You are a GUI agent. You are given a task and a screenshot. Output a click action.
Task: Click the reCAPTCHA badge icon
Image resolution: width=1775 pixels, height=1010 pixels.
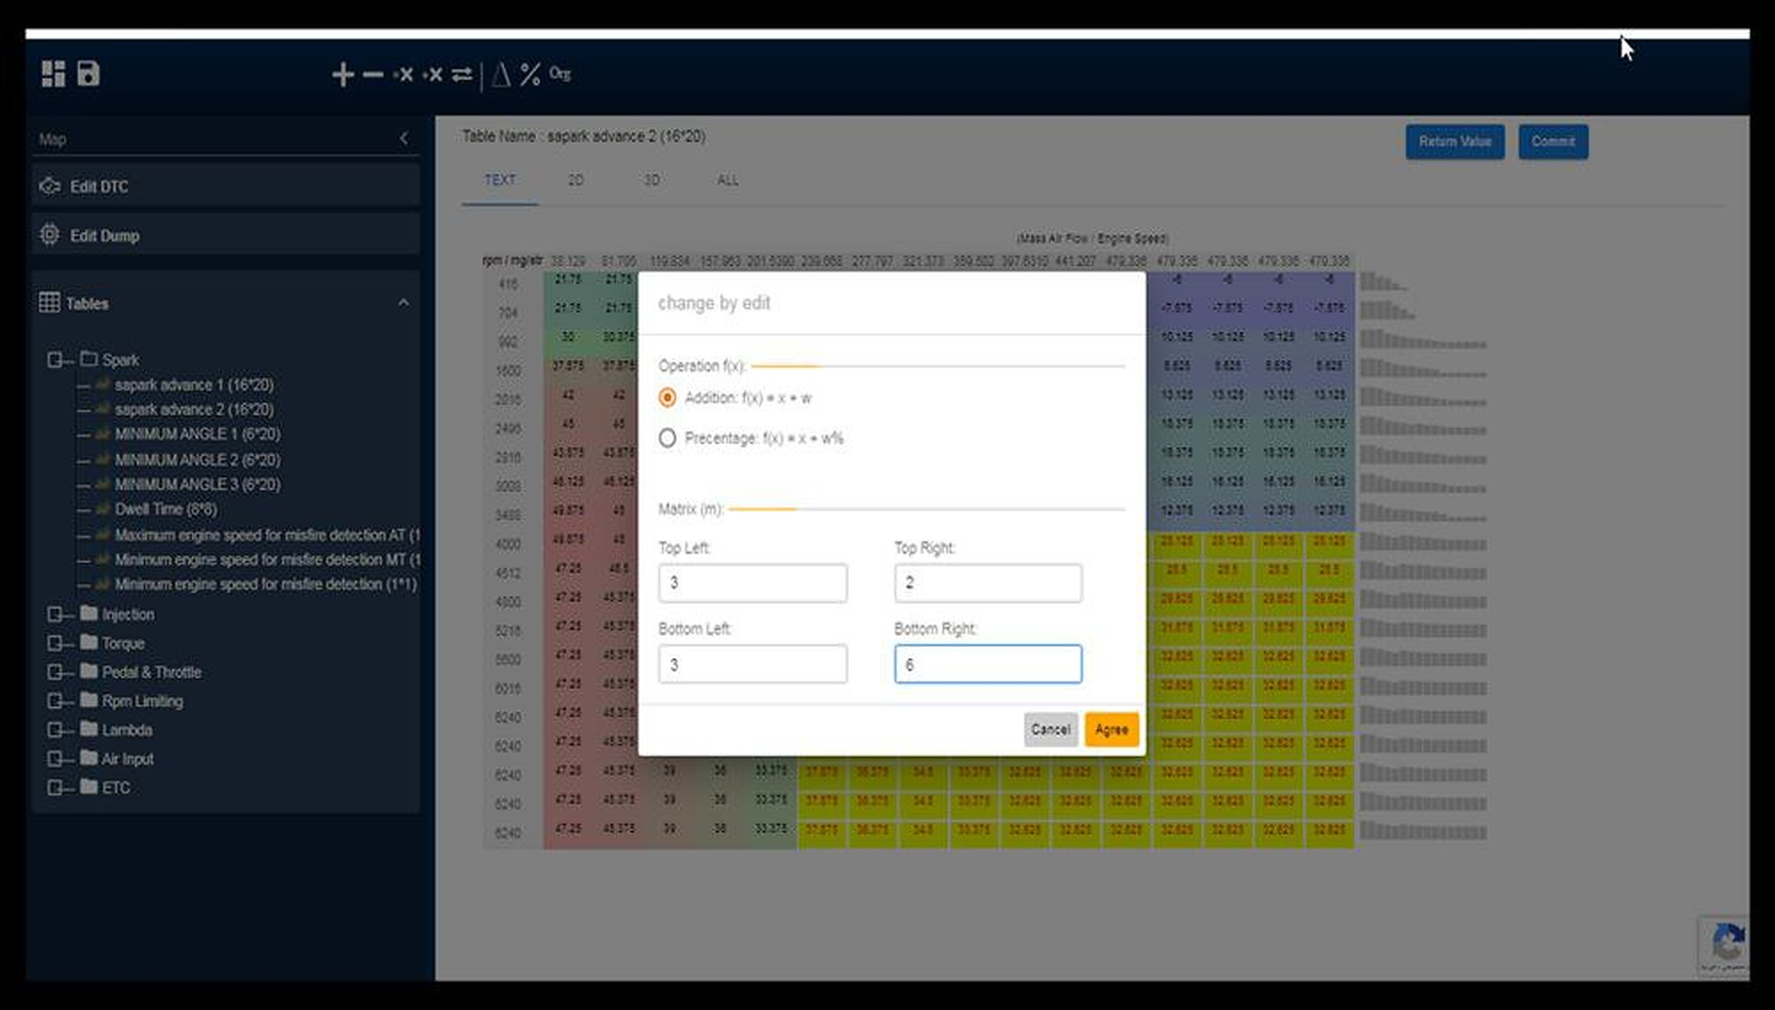(1726, 944)
